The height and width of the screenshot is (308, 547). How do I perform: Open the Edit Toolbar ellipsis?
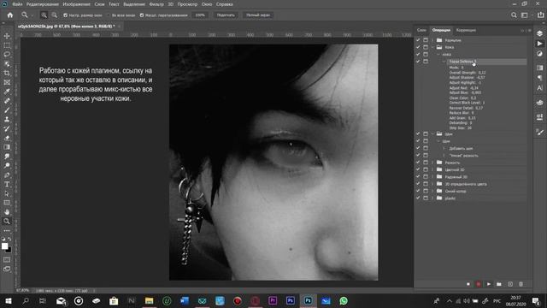click(7, 230)
